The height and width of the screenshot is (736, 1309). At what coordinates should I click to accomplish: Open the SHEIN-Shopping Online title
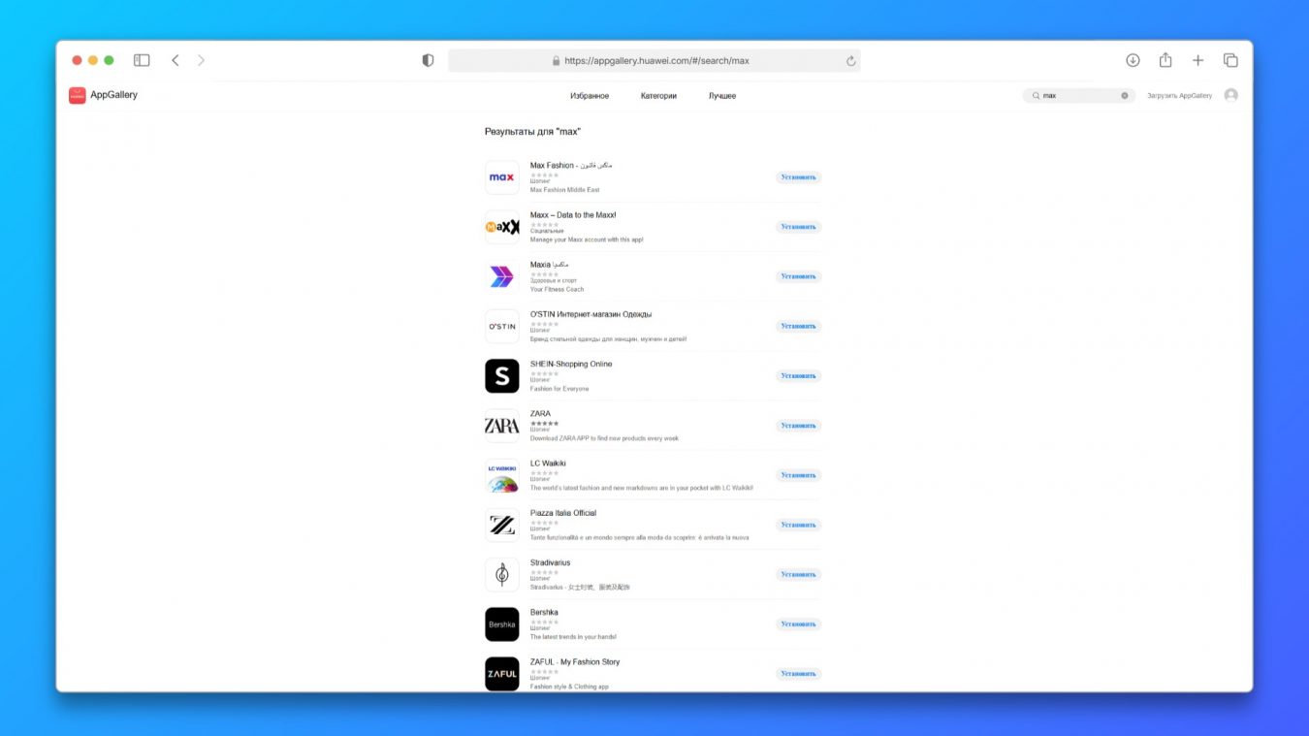click(571, 364)
